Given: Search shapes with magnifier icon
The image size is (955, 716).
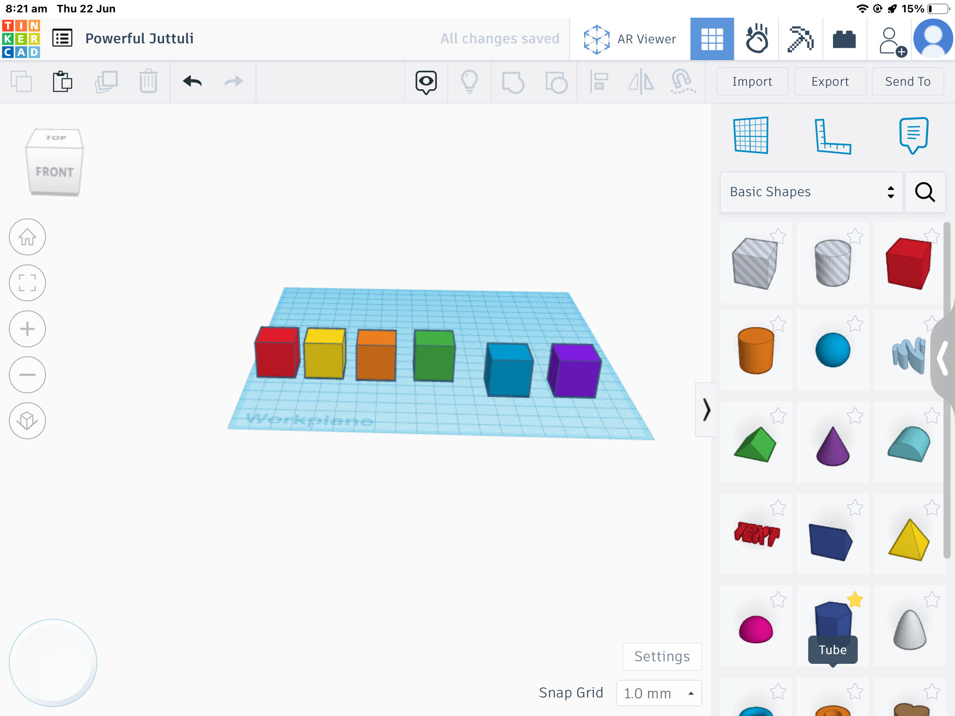Looking at the screenshot, I should (x=925, y=192).
